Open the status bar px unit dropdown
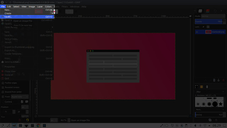The width and height of the screenshot is (227, 128). point(54,120)
